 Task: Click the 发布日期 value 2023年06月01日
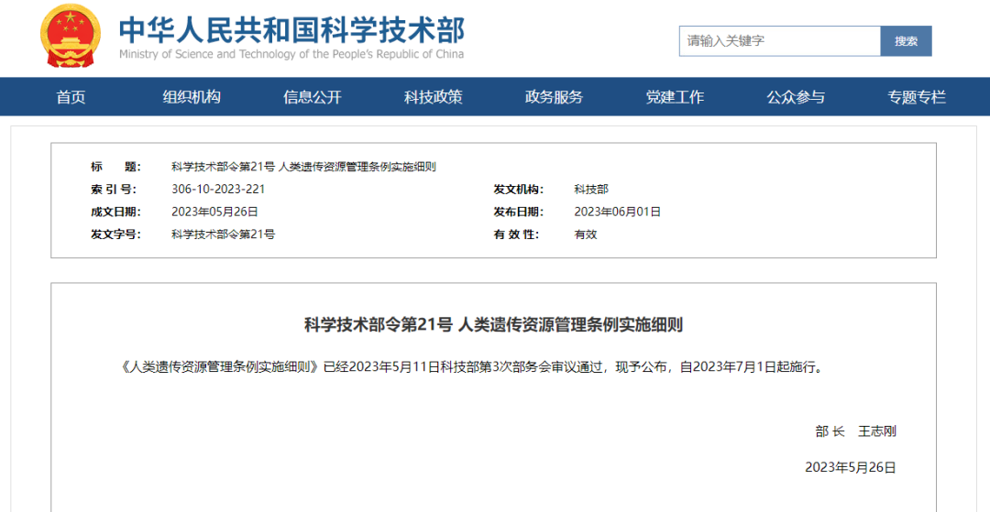point(617,212)
